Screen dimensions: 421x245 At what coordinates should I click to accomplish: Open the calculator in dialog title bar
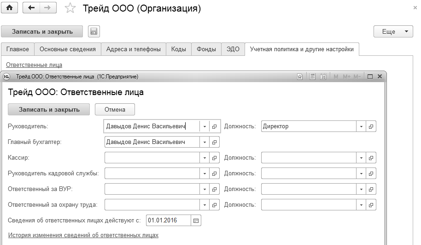pyautogui.click(x=312, y=77)
